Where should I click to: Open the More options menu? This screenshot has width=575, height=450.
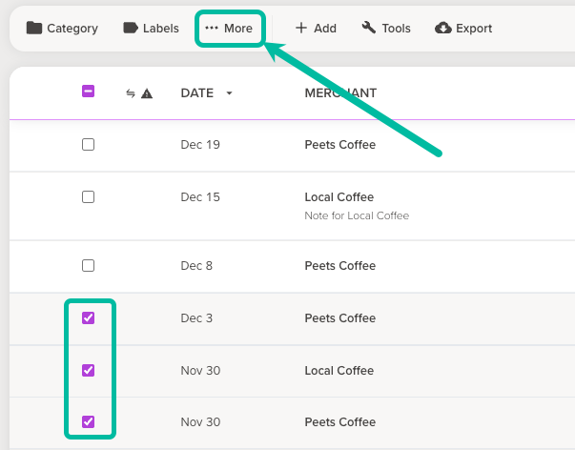pyautogui.click(x=229, y=29)
